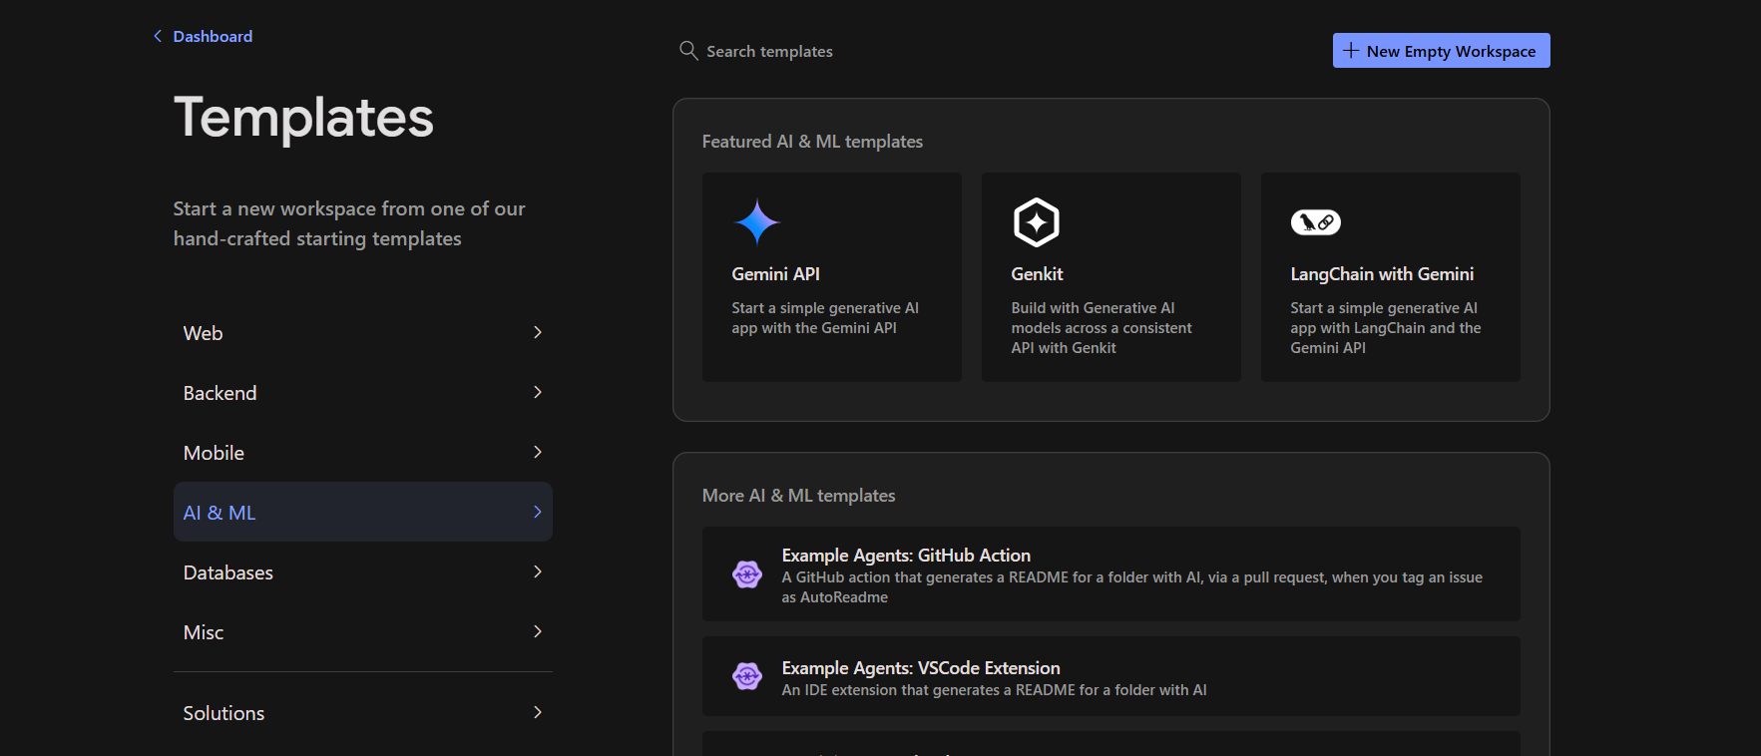The image size is (1761, 756).
Task: Expand the Backend category chevron
Action: point(538,392)
